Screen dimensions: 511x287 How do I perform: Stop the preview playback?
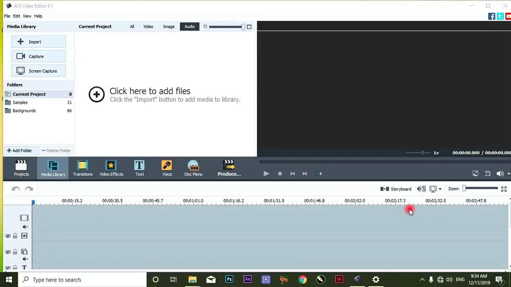280,174
